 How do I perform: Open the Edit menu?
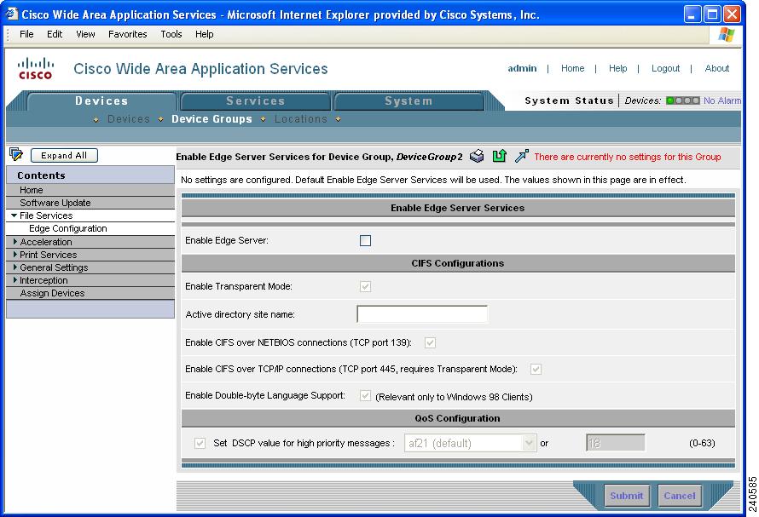55,34
